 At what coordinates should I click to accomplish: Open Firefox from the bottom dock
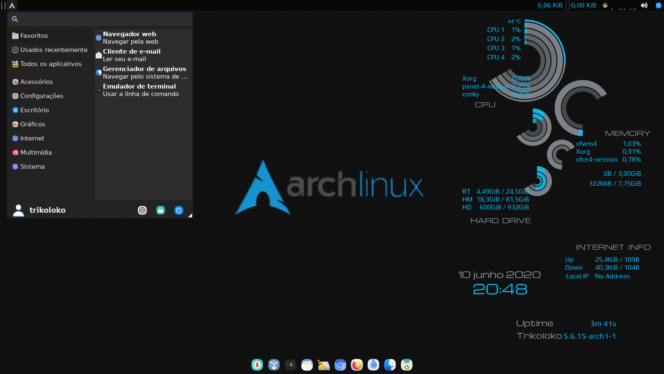(x=357, y=365)
